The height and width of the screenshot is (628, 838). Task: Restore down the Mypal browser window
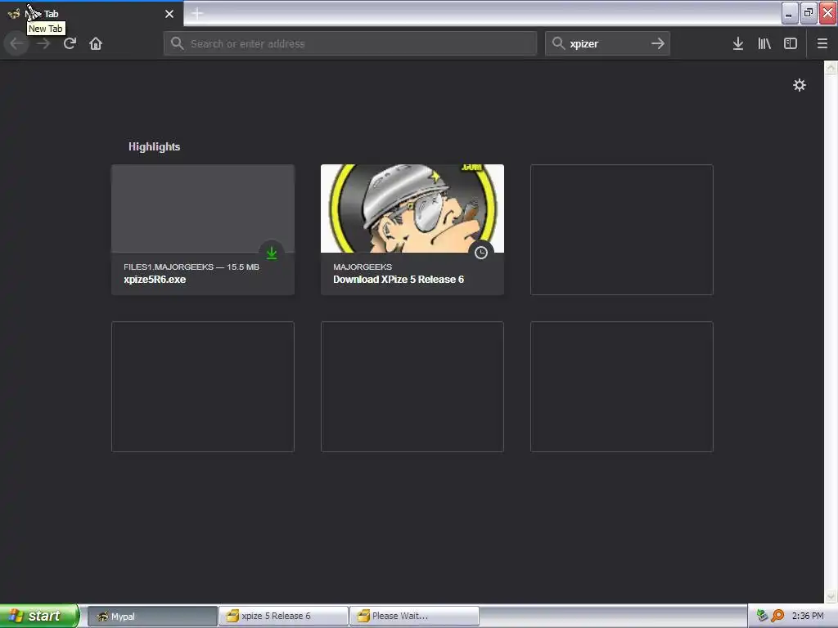[809, 13]
